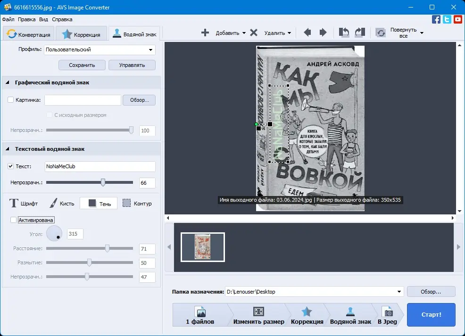Switch to the Конвертация tab
The height and width of the screenshot is (336, 465).
[x=28, y=34]
